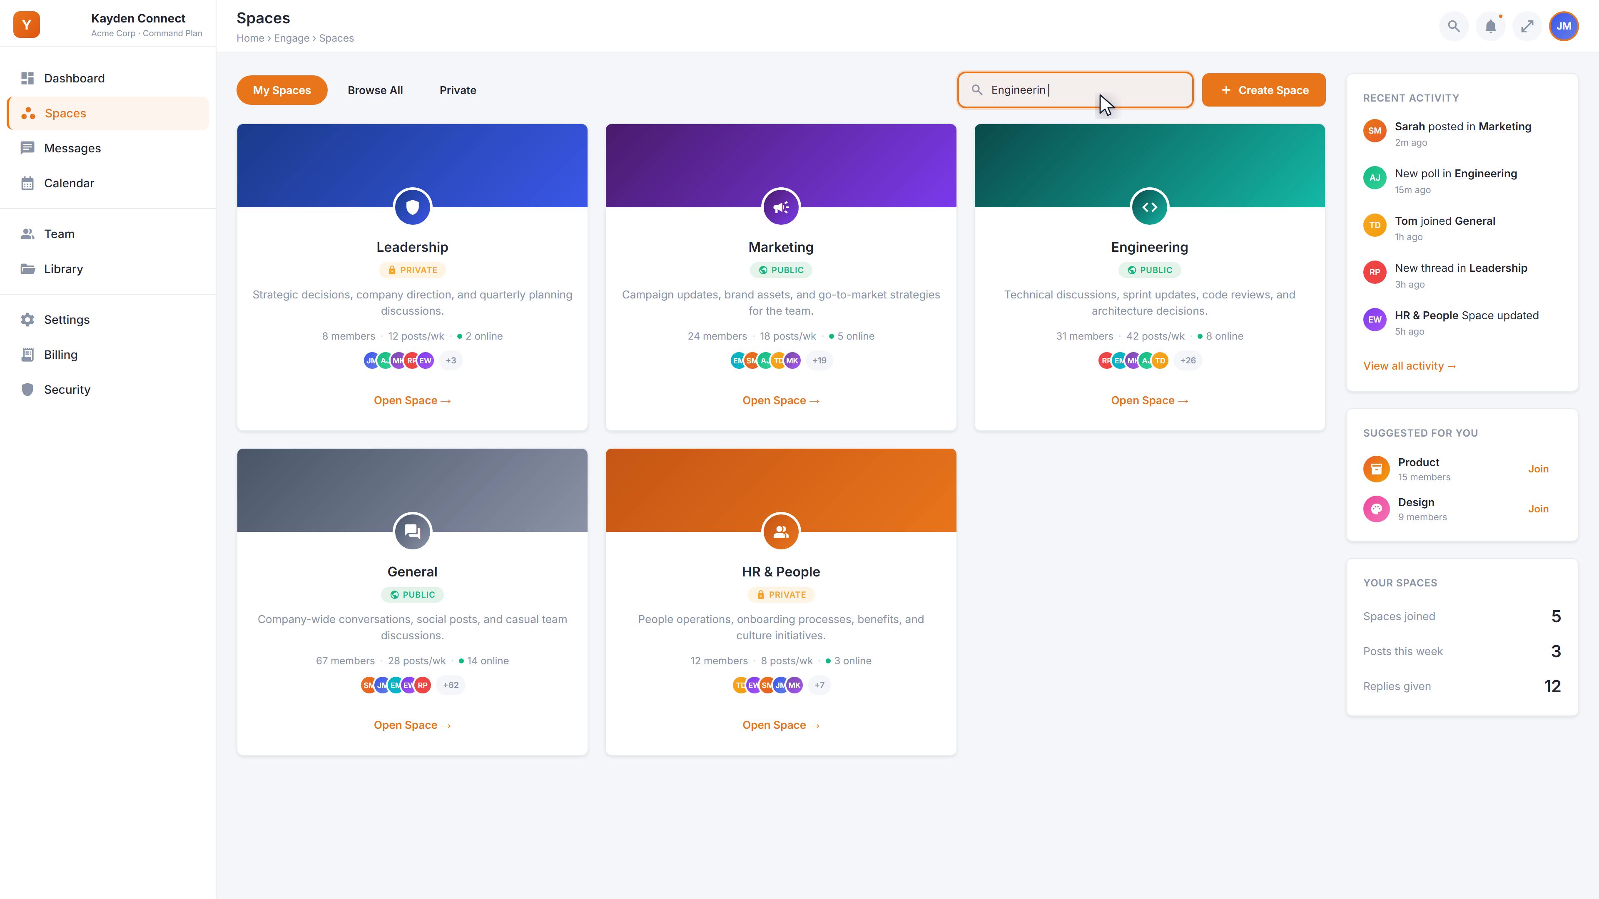Click the Marketing purple banner thumbnail
The image size is (1599, 899).
click(781, 166)
